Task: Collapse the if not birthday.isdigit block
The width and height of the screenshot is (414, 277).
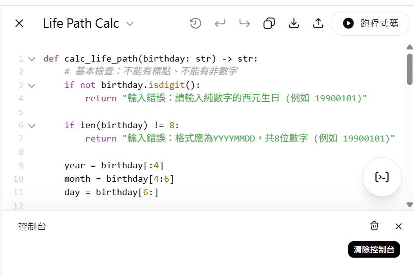Action: pos(32,85)
